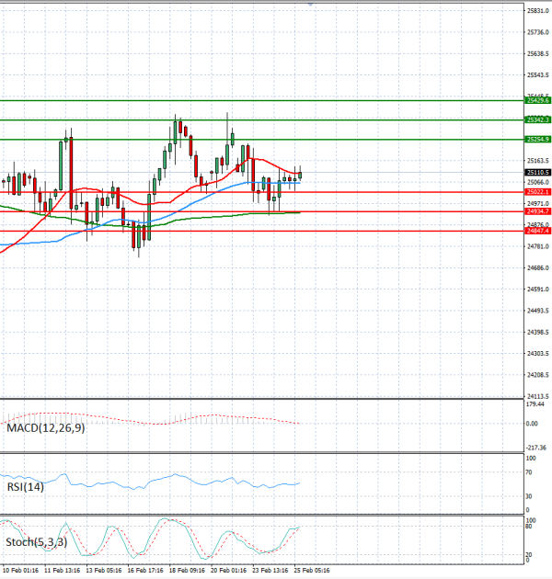The width and height of the screenshot is (552, 579).
Task: Click the 10 Feb 01:16 time axis label
Action: click(20, 572)
